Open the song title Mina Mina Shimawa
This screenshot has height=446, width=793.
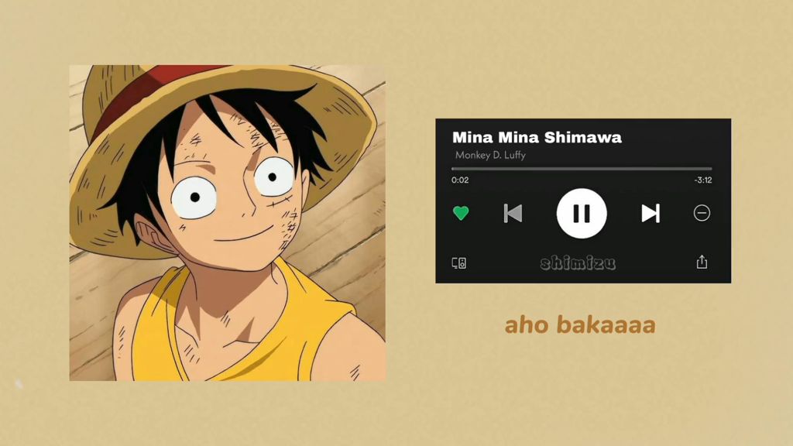537,137
